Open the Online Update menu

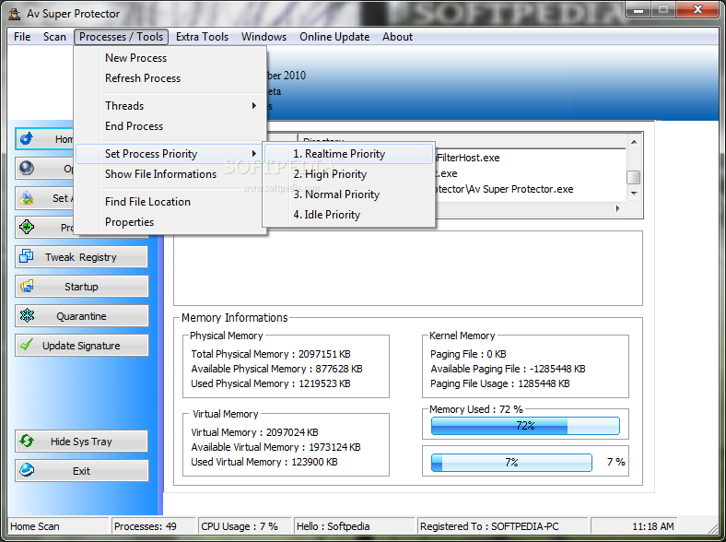point(334,37)
